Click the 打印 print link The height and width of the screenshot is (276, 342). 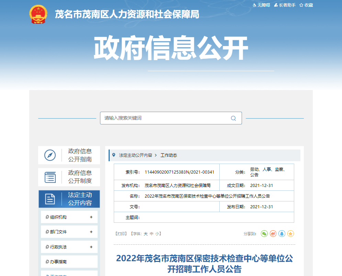click(x=121, y=234)
